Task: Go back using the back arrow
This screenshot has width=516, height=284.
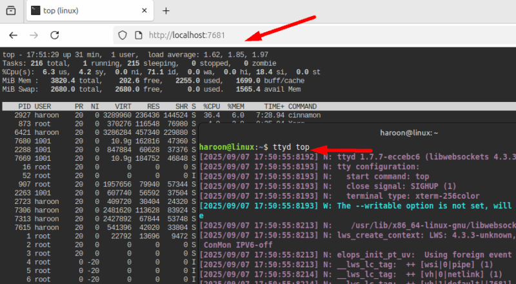Action: (x=13, y=35)
